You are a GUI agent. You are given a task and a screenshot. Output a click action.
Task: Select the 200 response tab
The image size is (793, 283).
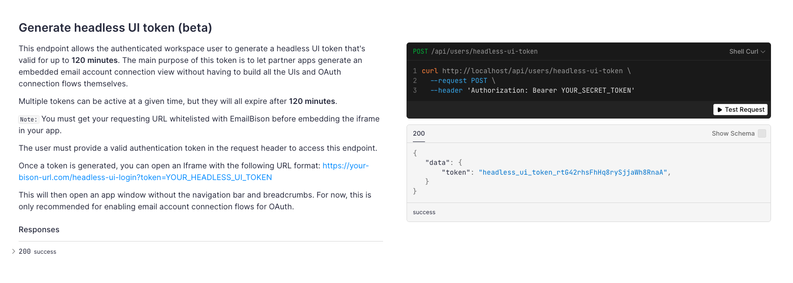419,133
